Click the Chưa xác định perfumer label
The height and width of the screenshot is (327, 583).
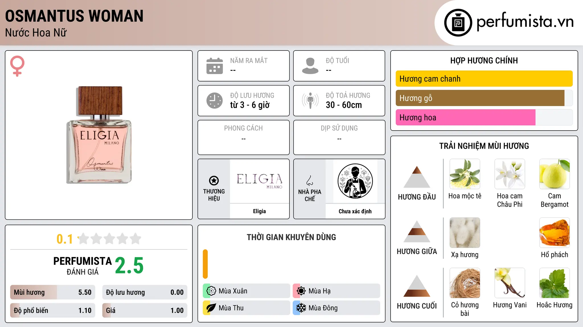355,211
